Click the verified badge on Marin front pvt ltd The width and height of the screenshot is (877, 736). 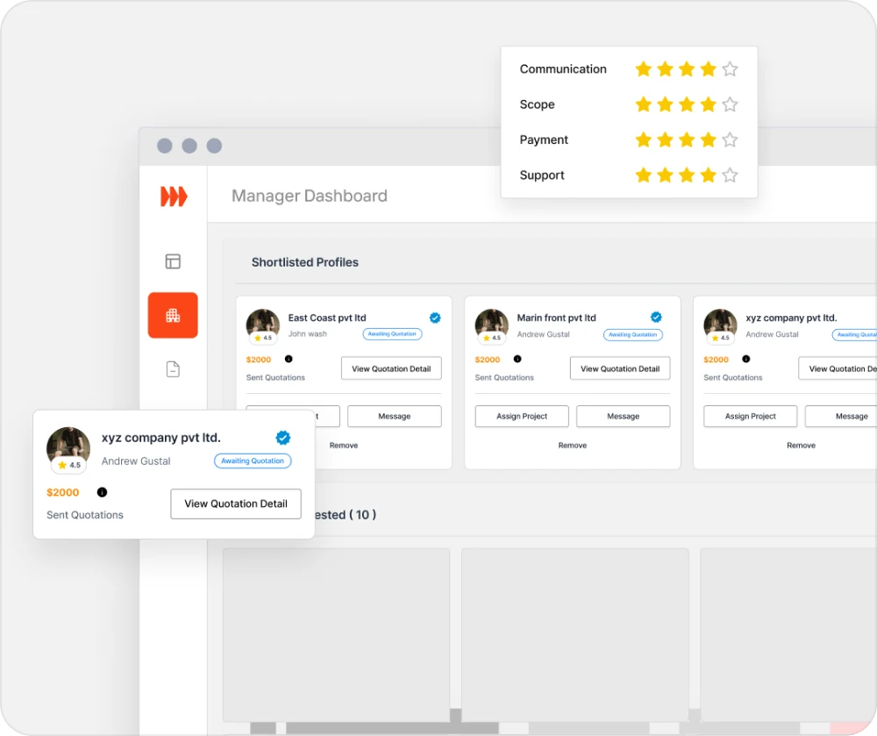[x=655, y=318]
